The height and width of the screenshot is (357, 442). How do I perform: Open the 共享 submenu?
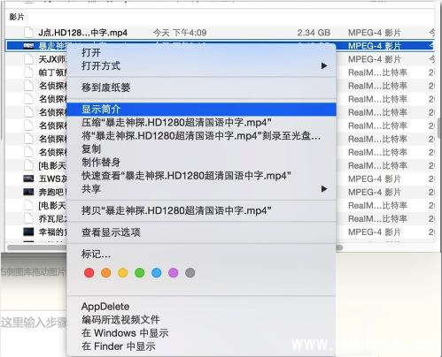point(201,188)
